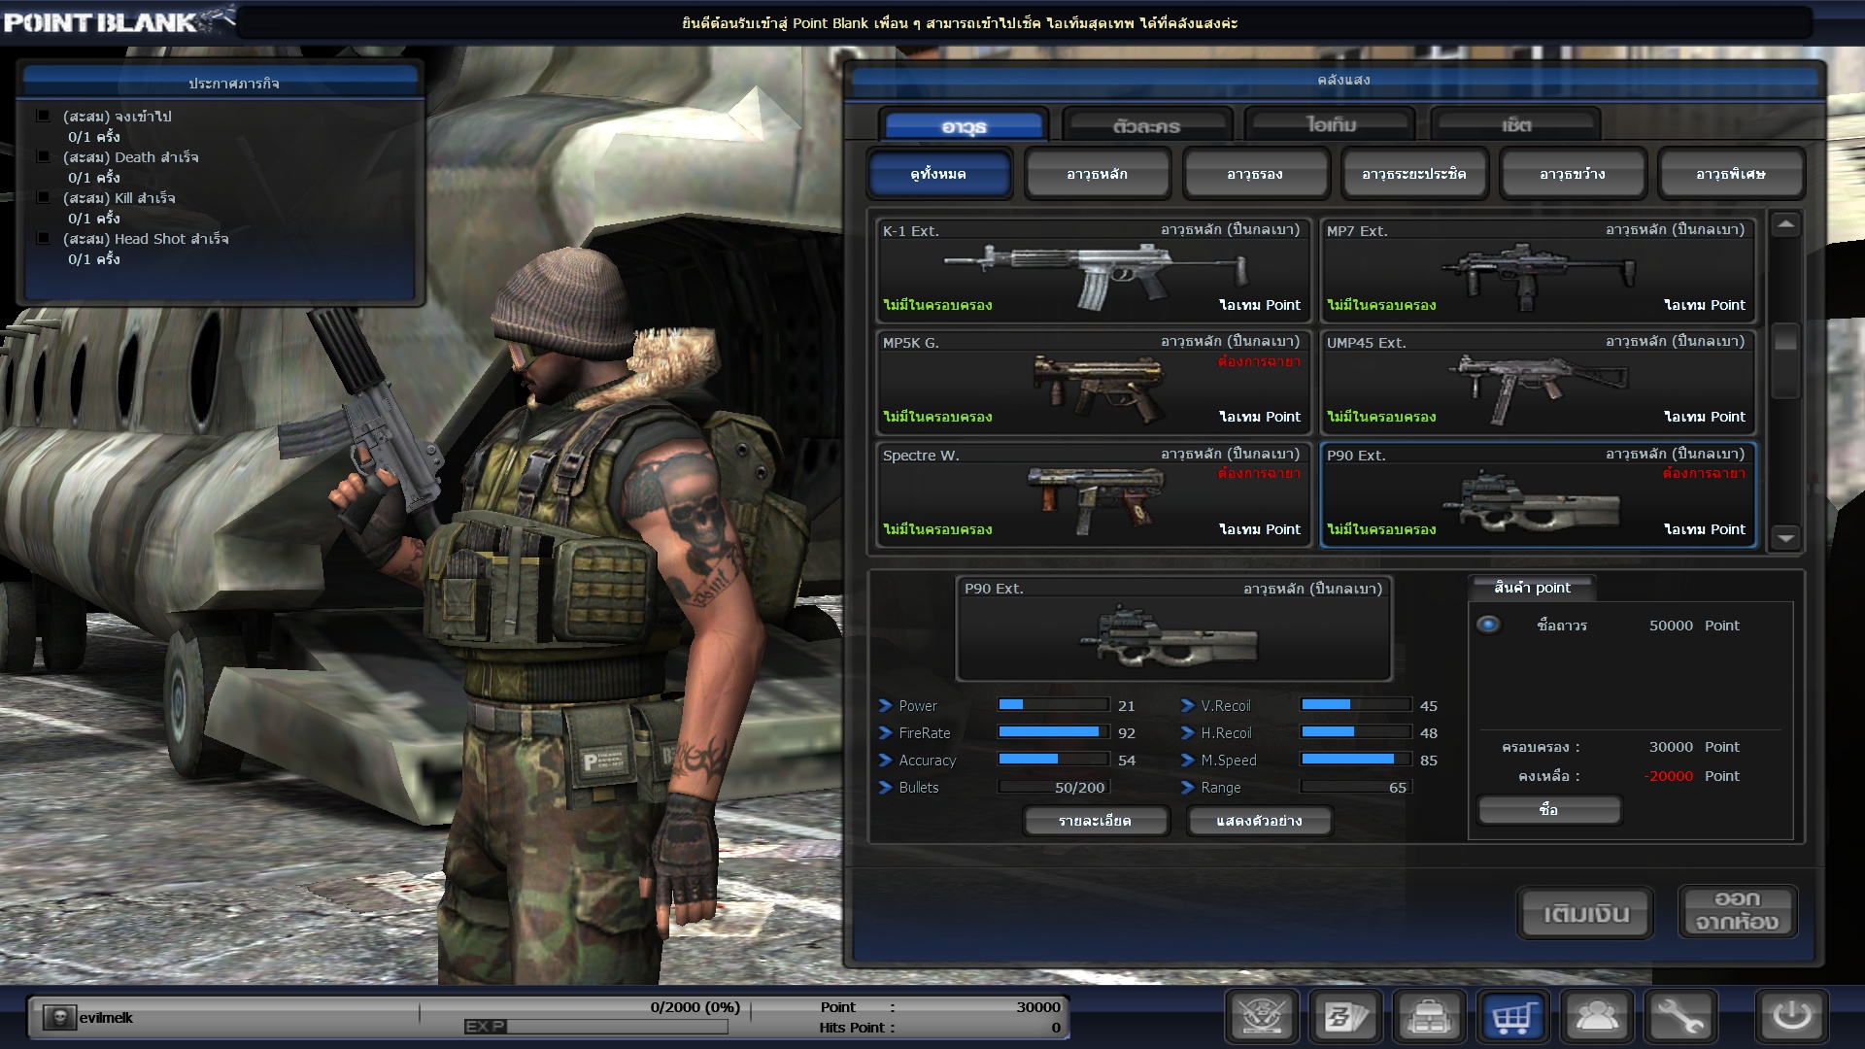Open the clan emblem icon
The width and height of the screenshot is (1865, 1049).
(x=1262, y=1017)
